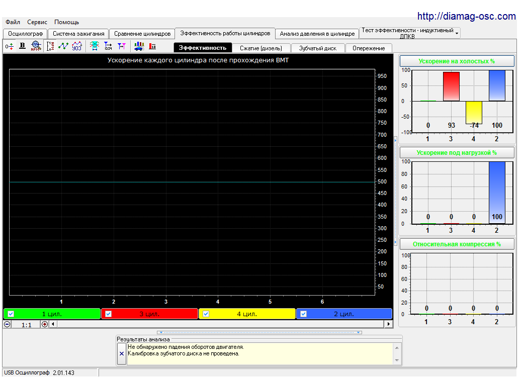
Task: Select the Эффективность sub-tab
Action: tap(203, 48)
